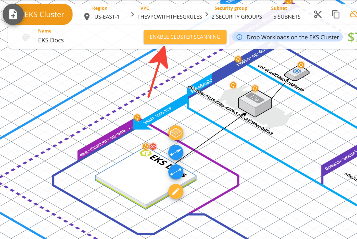Click the eks-68bc5938 autoscaling group label

pos(230,110)
